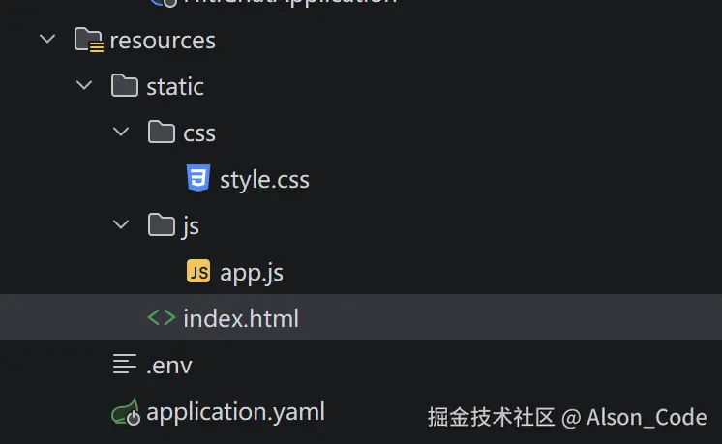Select the index.html file name
This screenshot has width=722, height=444.
coord(241,318)
